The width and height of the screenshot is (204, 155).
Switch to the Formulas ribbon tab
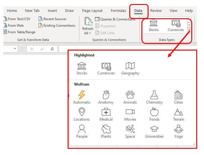[x=118, y=11]
